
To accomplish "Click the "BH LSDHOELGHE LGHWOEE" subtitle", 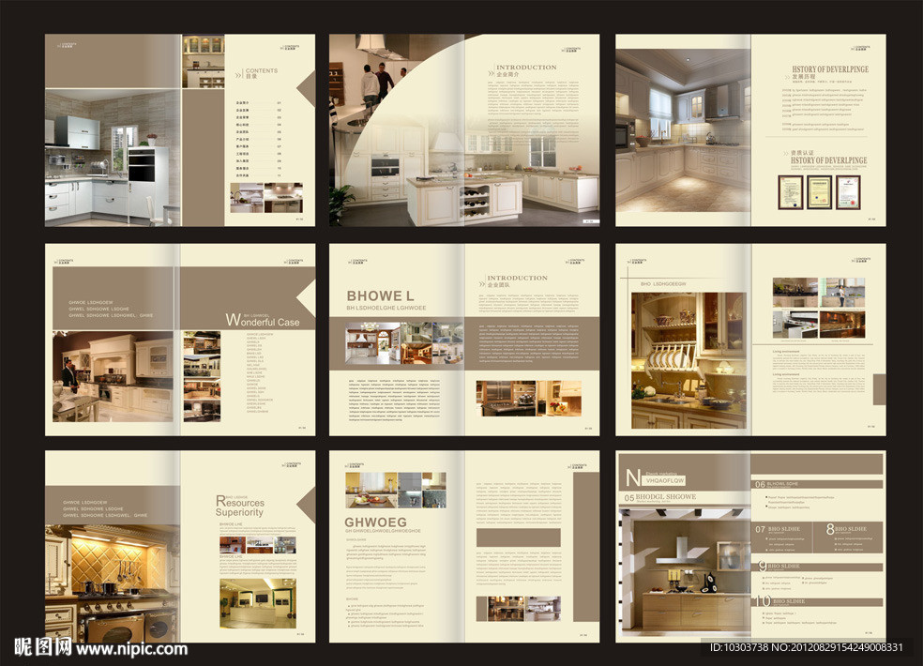I will (x=386, y=308).
